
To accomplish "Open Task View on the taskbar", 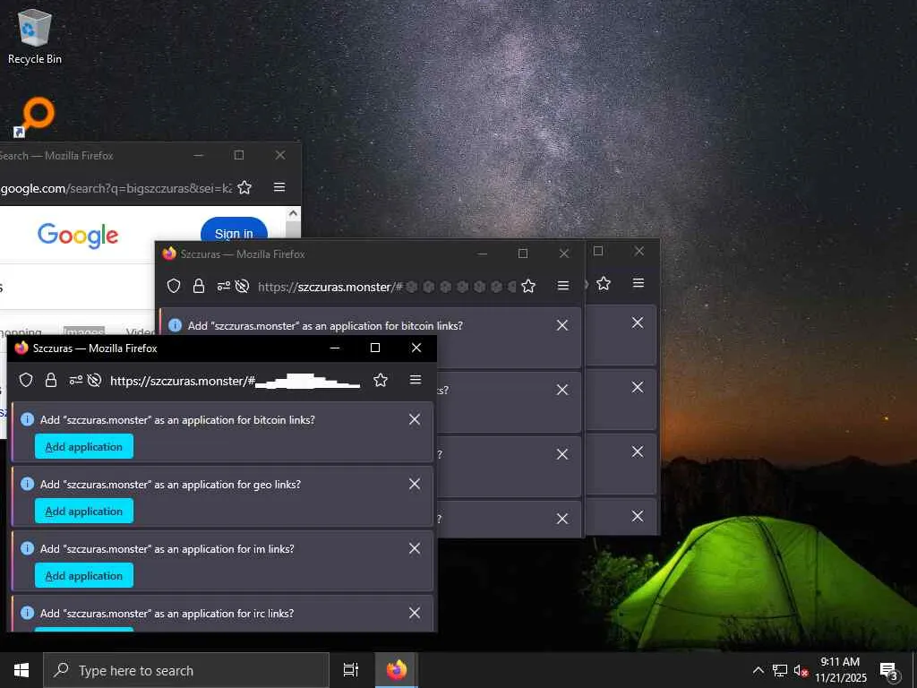I will click(x=351, y=670).
